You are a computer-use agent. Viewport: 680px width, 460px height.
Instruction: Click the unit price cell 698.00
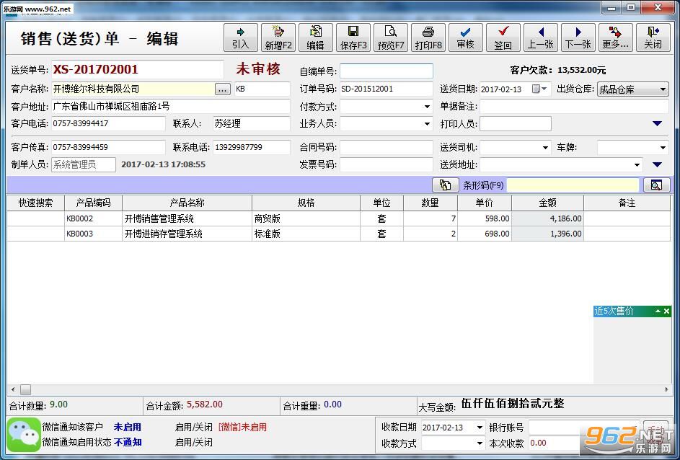485,234
